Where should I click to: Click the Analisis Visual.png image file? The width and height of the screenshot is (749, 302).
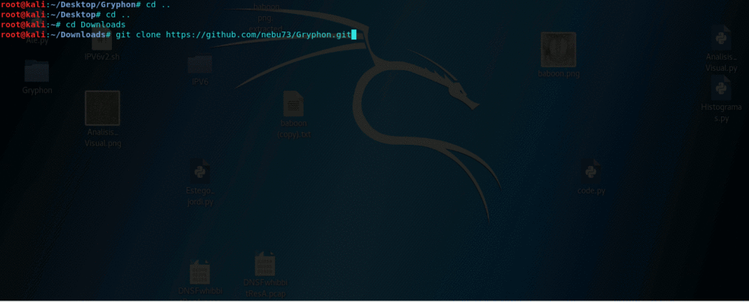tap(102, 108)
